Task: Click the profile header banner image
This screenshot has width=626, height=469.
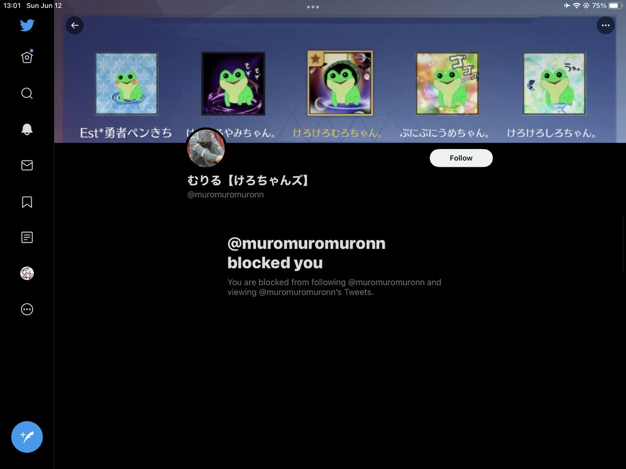Action: click(340, 71)
